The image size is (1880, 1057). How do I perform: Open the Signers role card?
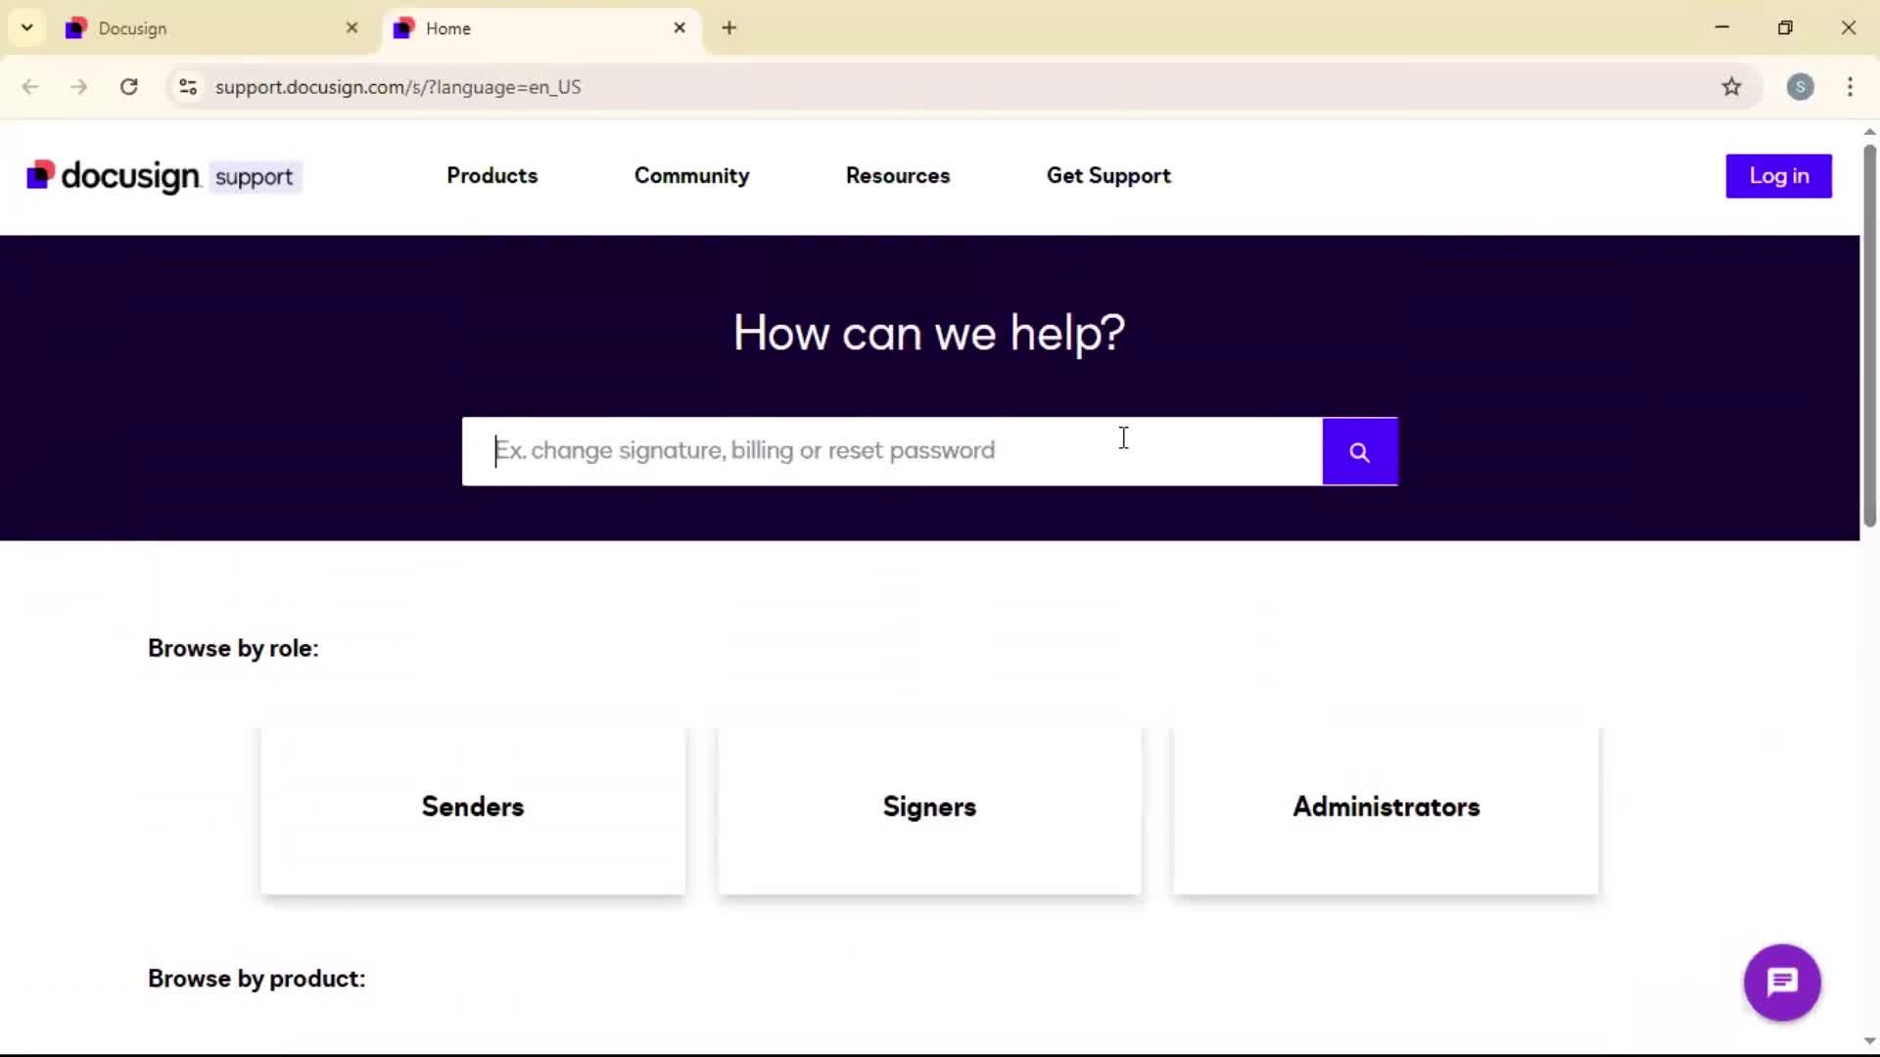[x=929, y=810]
